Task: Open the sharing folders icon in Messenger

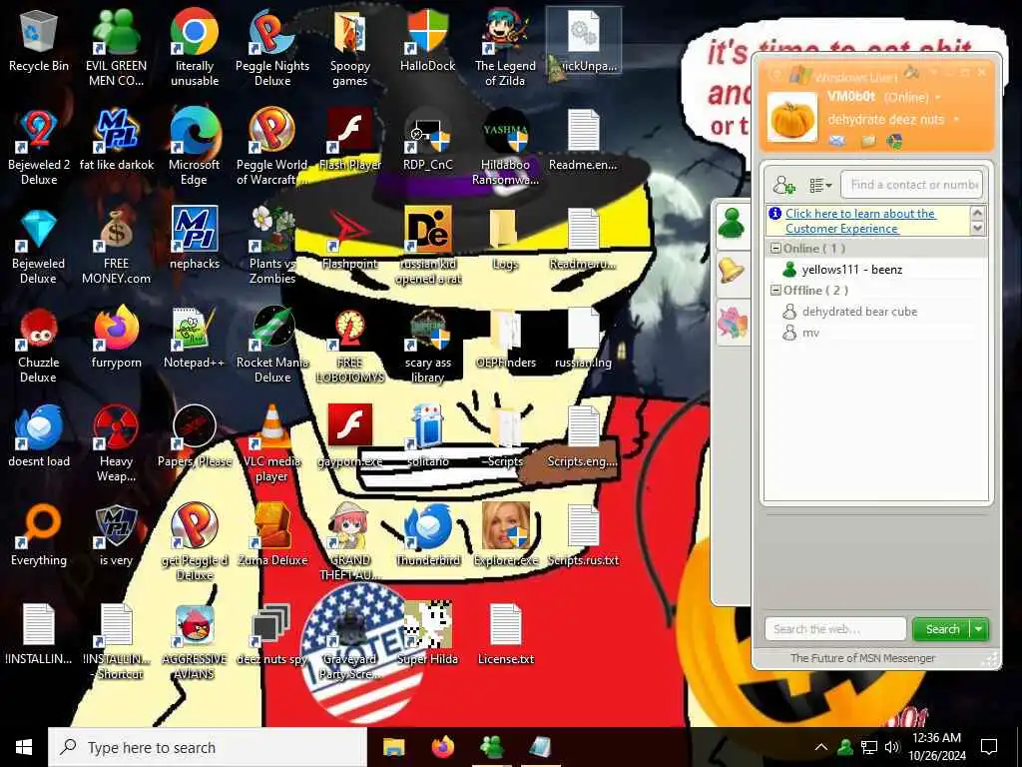Action: click(867, 141)
